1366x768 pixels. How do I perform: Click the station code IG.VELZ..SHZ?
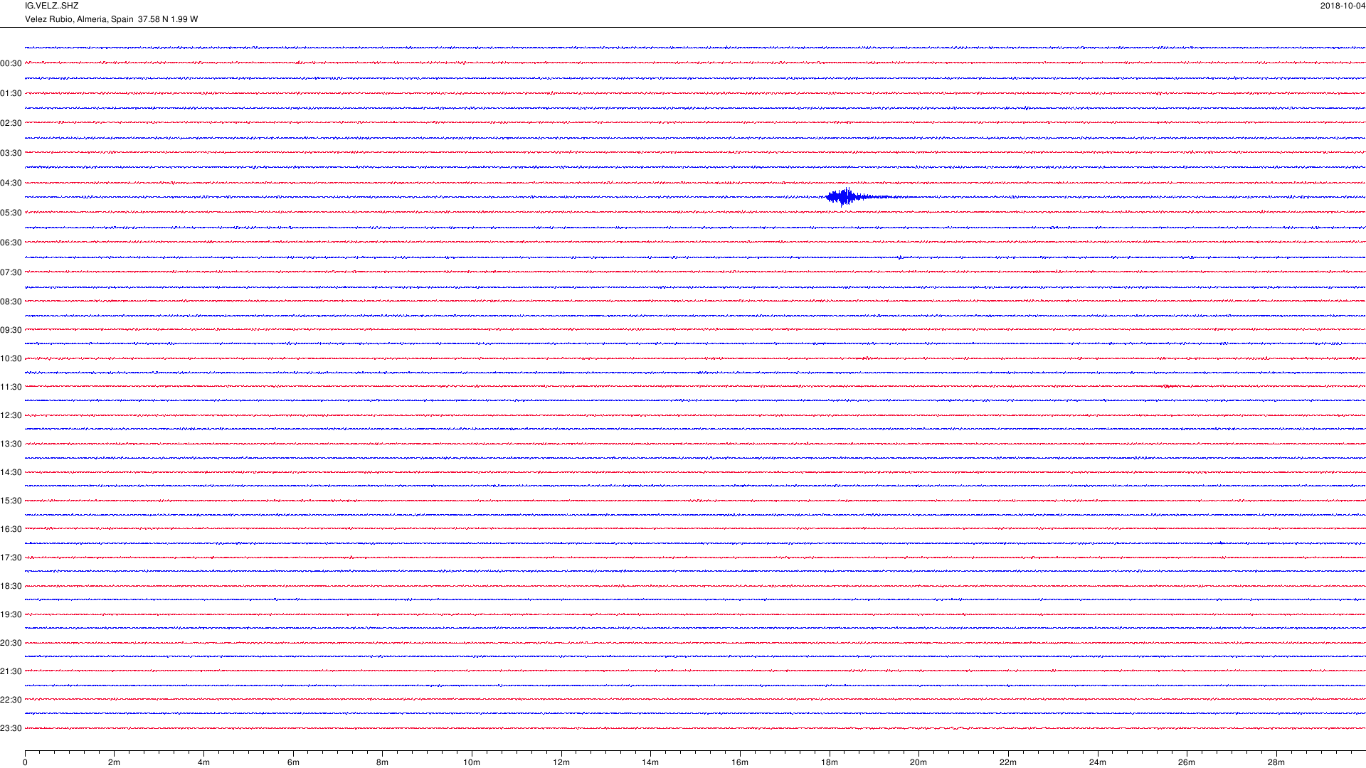(x=51, y=6)
